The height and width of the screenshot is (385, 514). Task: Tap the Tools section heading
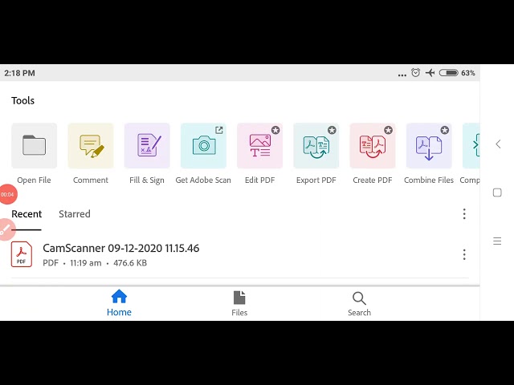(x=23, y=100)
